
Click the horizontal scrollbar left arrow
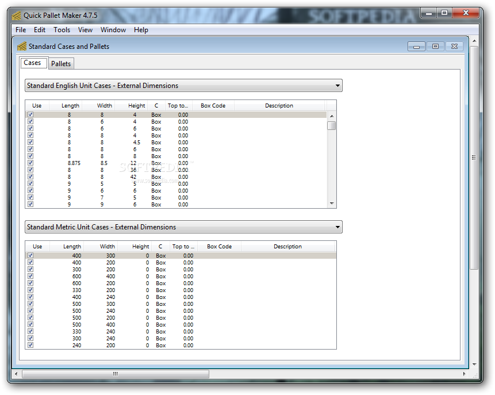click(x=16, y=374)
